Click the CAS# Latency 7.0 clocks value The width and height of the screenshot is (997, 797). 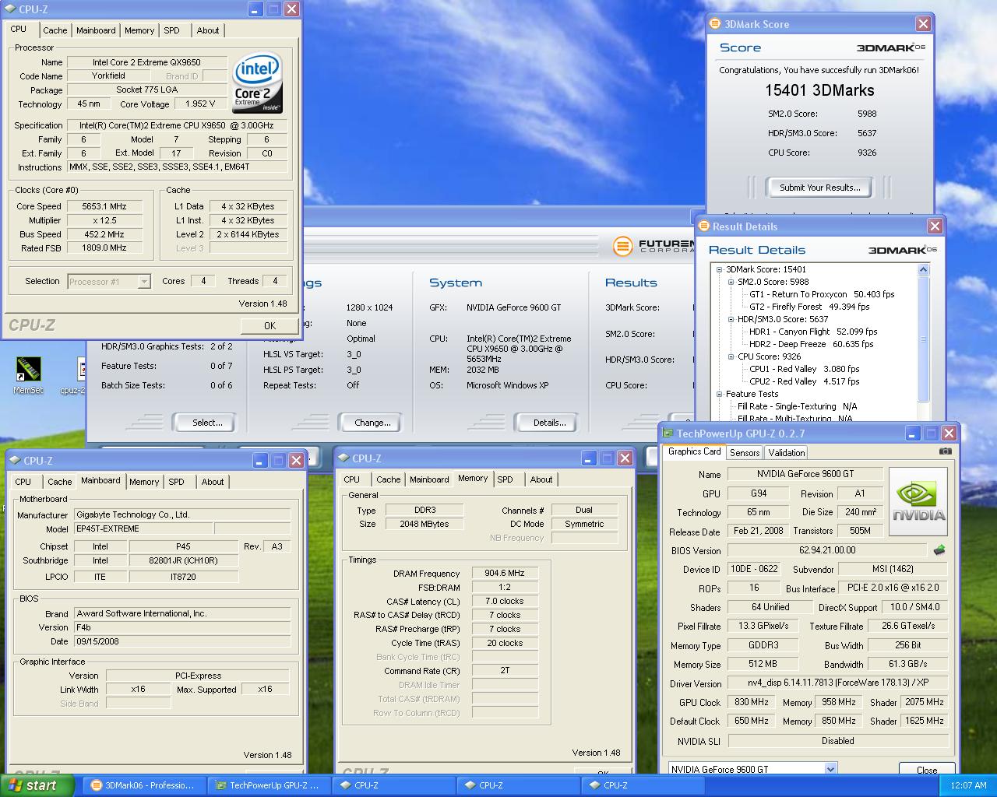505,601
